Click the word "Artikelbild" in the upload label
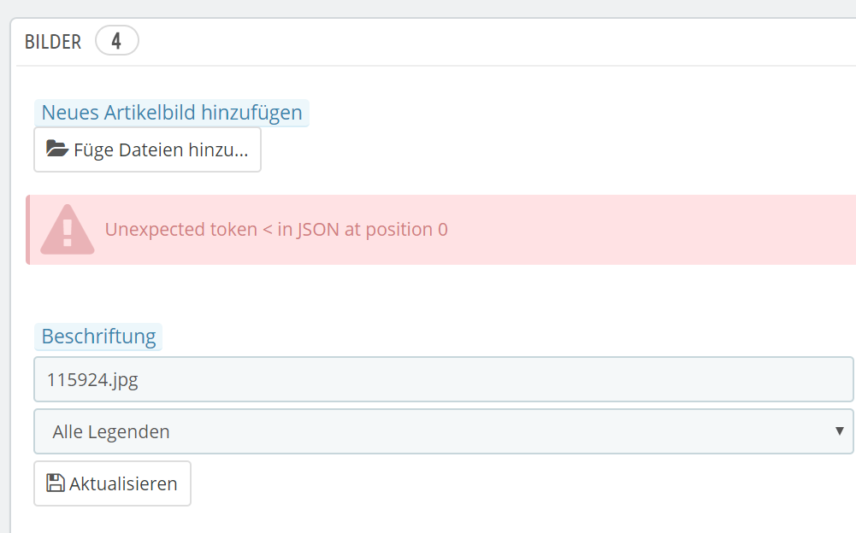The height and width of the screenshot is (533, 856). coord(151,113)
